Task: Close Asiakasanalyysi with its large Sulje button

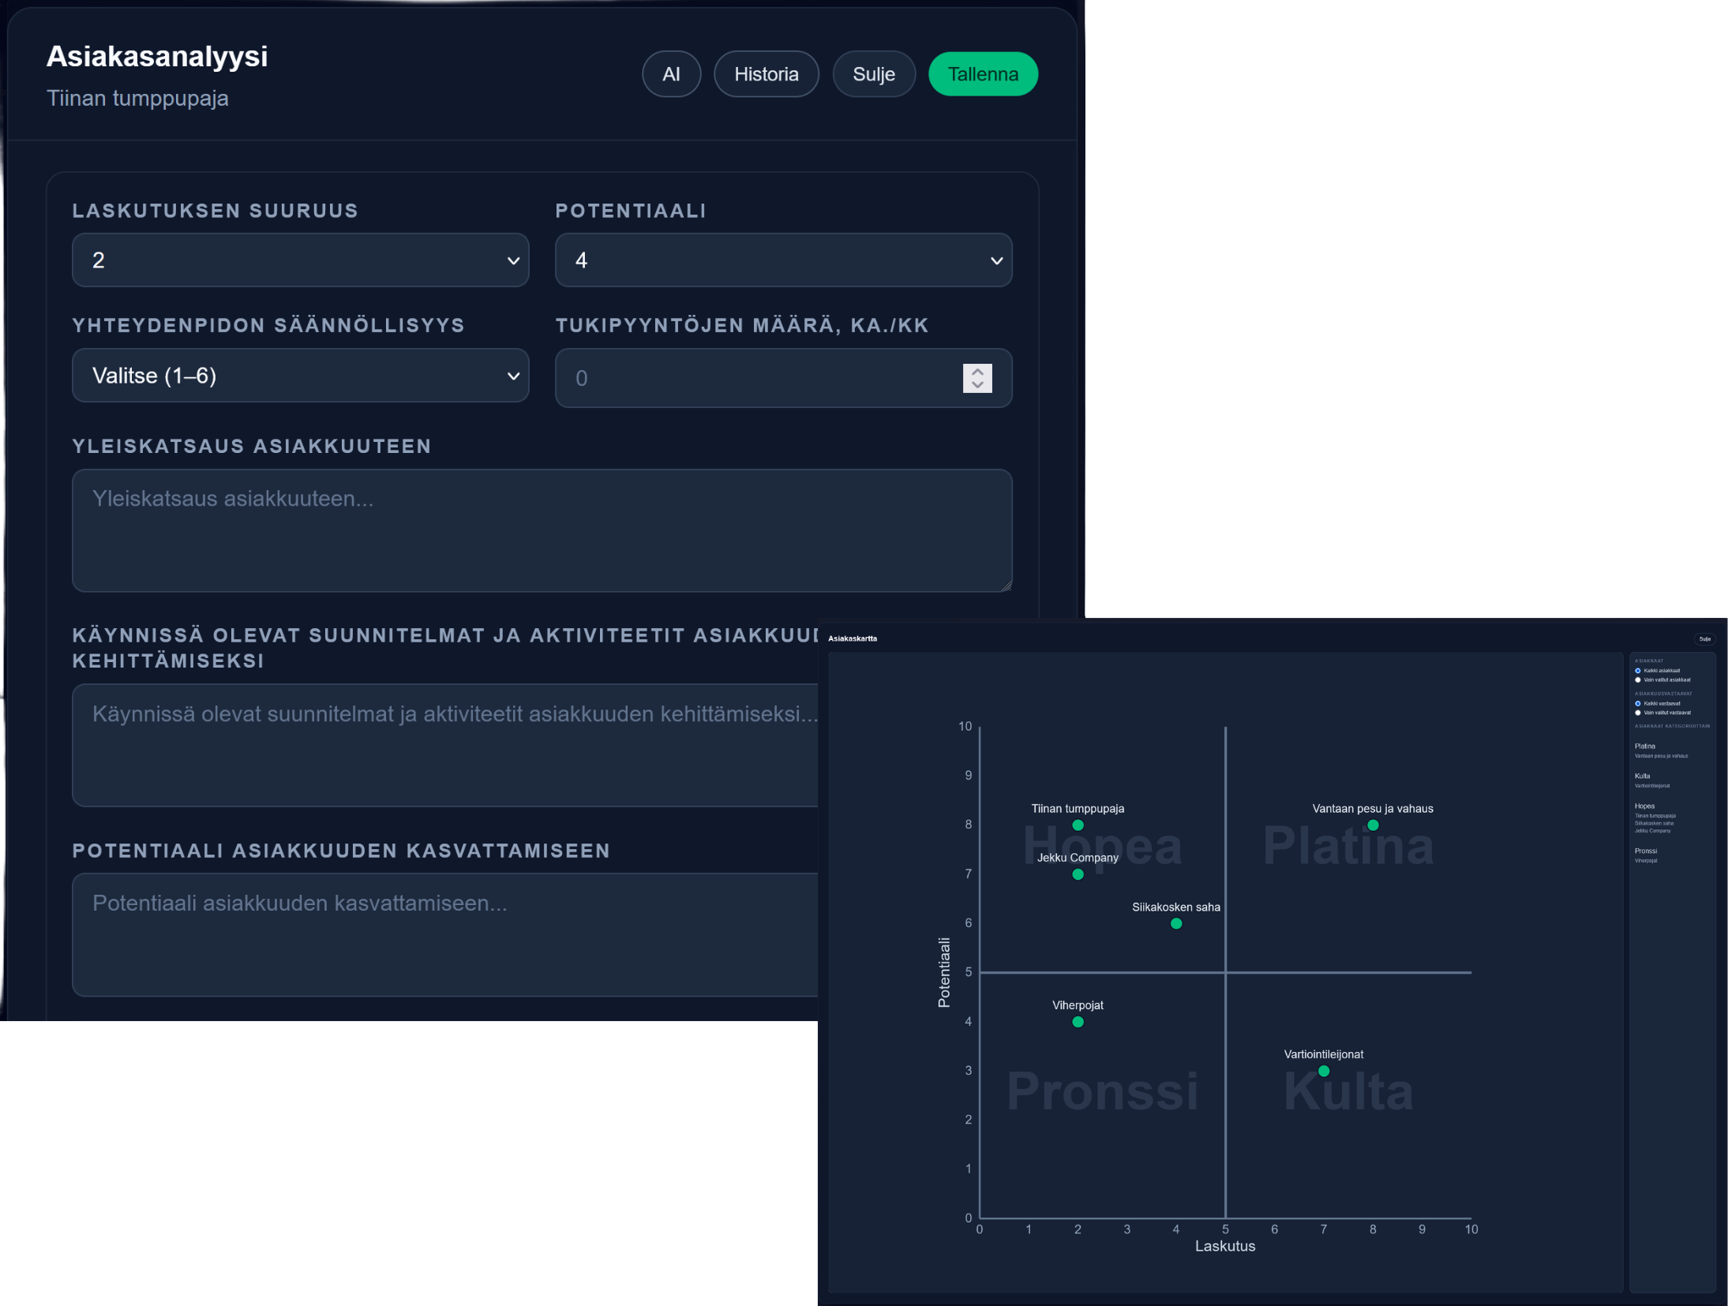Action: click(874, 74)
